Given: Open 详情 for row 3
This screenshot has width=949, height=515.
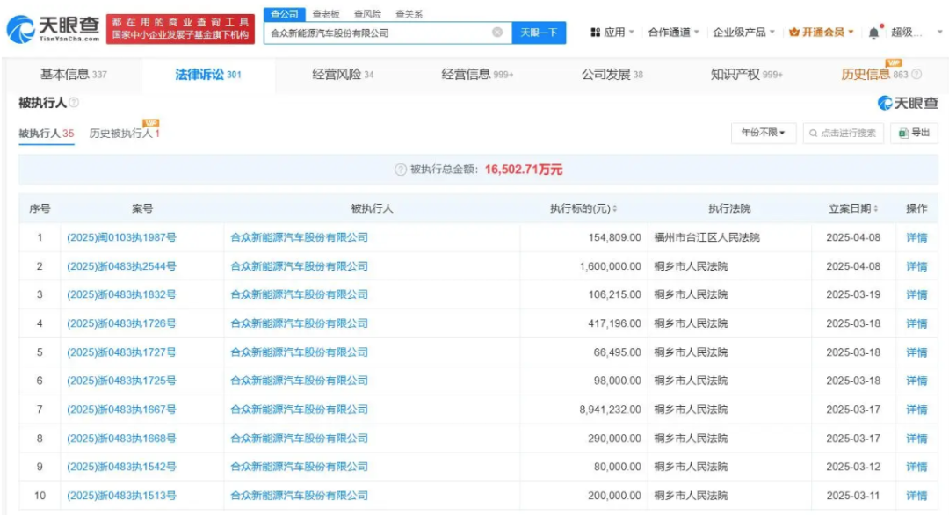Looking at the screenshot, I should (916, 294).
